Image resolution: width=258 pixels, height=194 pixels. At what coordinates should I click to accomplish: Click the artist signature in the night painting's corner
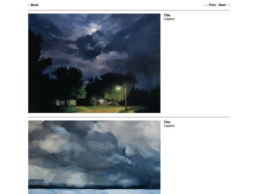(33, 109)
